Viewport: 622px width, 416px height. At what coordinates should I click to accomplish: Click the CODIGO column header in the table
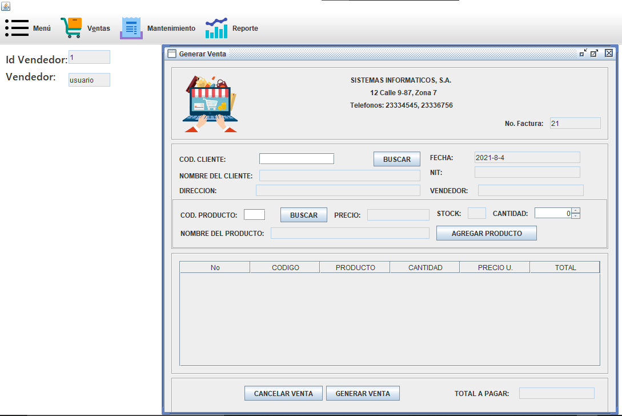click(284, 267)
